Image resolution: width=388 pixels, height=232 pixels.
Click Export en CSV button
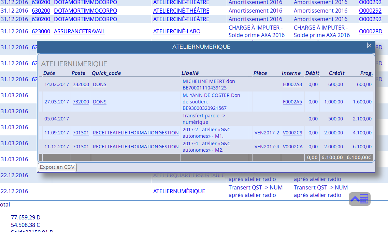pos(57,167)
